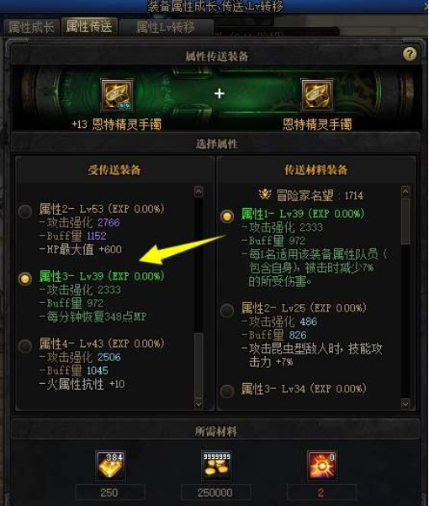Screen dimensions: 429x506
Task: Click the right 恩特精灵手镯 material equipment icon
Action: 317,95
